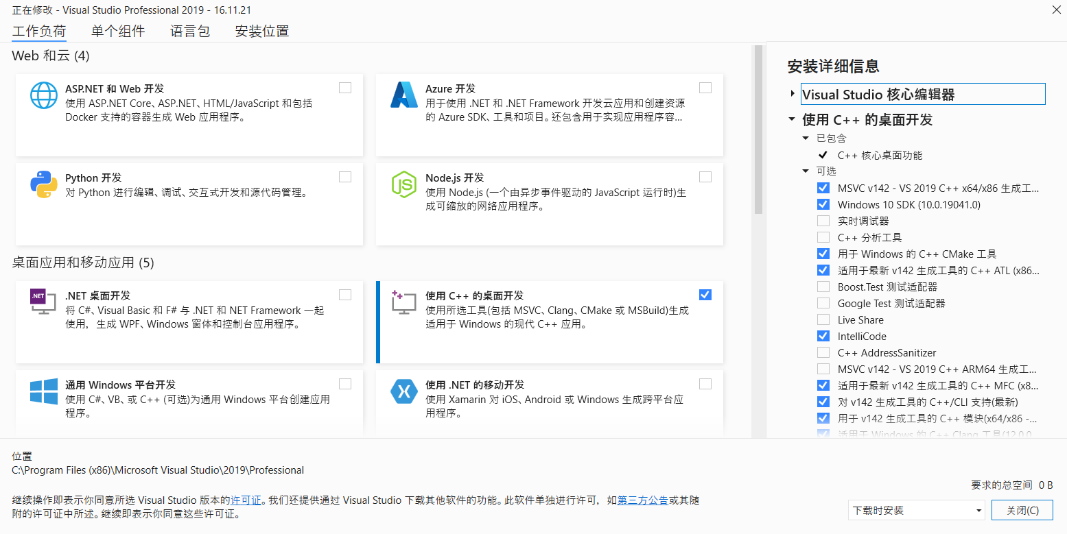Click the Universal Windows Platform logo icon

[x=44, y=391]
